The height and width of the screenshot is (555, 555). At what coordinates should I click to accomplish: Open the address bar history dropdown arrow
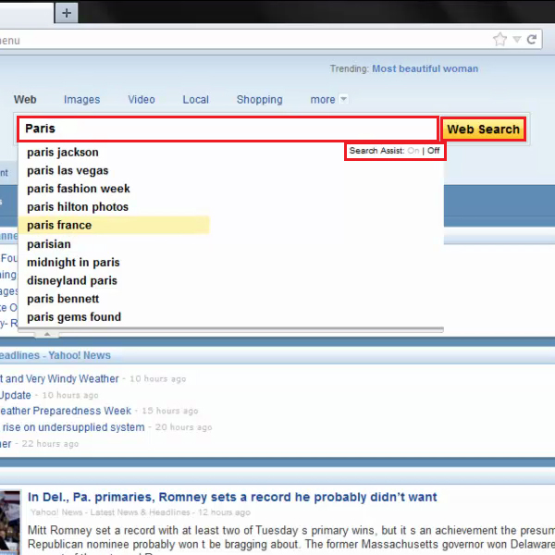(x=517, y=39)
